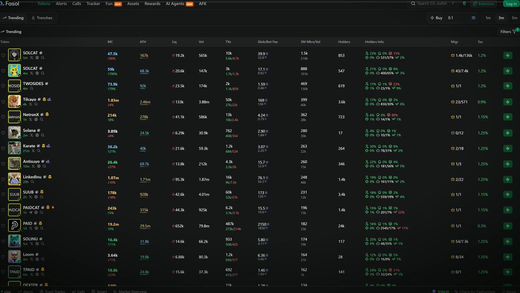
Task: Click the Solana currency icon in Buy box
Action: 473,18
